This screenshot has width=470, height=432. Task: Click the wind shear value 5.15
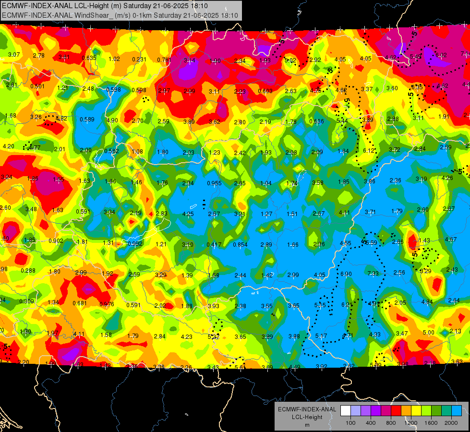point(320,305)
